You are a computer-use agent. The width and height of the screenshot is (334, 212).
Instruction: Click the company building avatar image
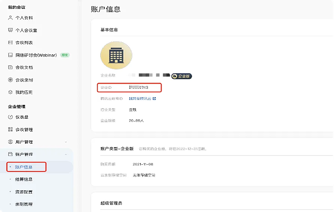tap(116, 55)
